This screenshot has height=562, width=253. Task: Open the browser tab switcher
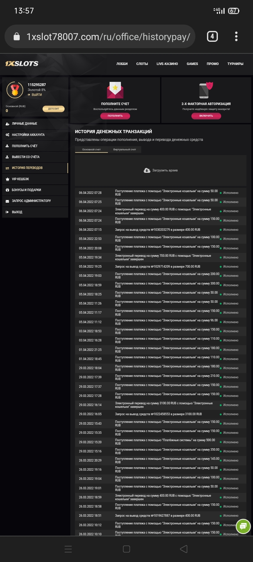pyautogui.click(x=212, y=37)
